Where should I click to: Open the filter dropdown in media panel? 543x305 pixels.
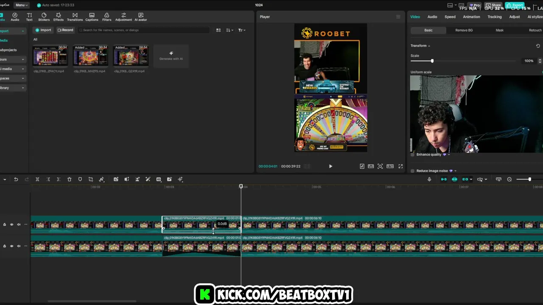click(241, 30)
